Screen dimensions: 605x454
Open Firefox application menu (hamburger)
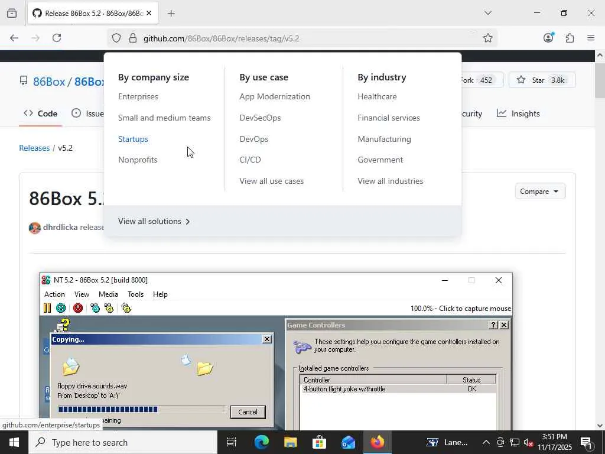[x=591, y=38]
